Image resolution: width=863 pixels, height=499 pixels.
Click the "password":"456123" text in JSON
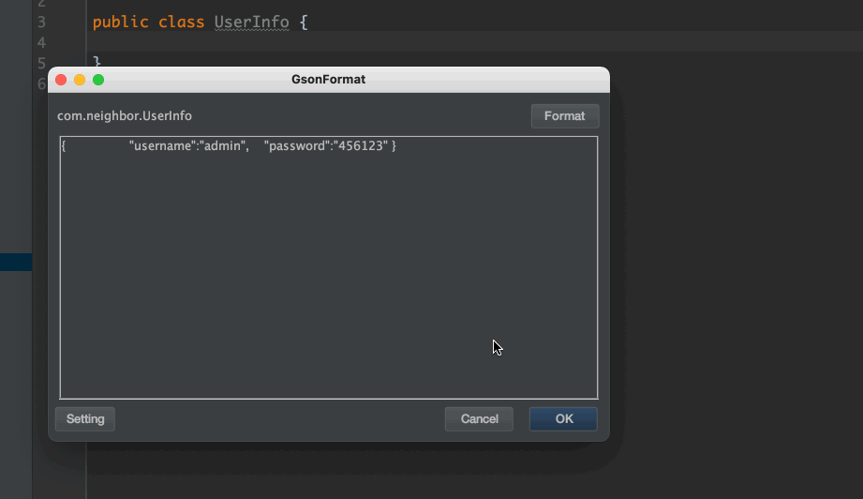coord(326,146)
